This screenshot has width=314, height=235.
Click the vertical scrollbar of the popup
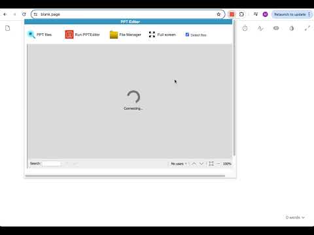coord(234,88)
